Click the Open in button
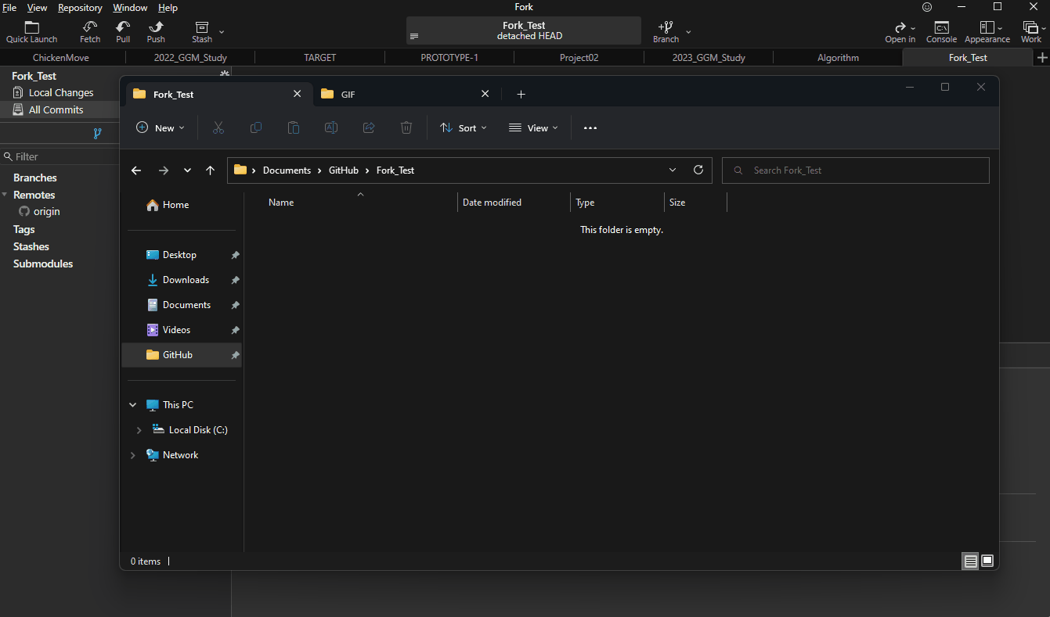Viewport: 1050px width, 617px height. (x=900, y=32)
